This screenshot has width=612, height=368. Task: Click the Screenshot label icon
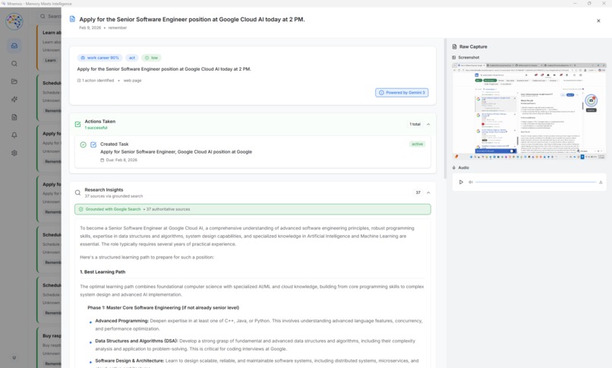pos(454,58)
